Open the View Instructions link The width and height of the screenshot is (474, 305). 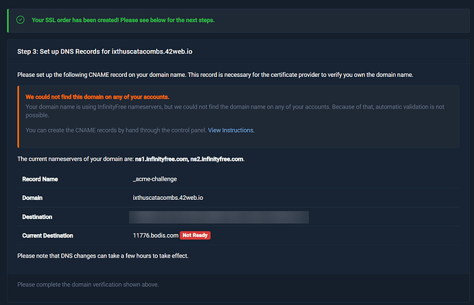(x=231, y=131)
